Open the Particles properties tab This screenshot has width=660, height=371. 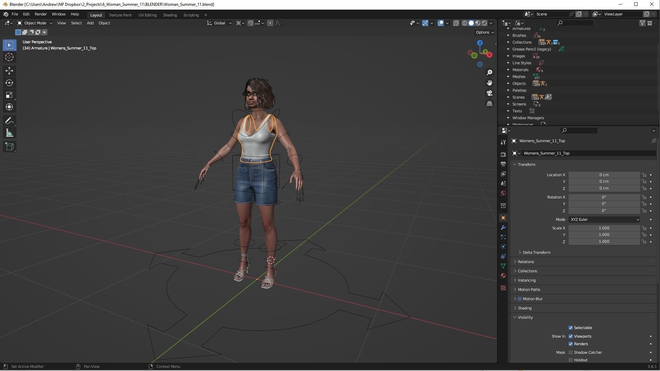click(503, 237)
